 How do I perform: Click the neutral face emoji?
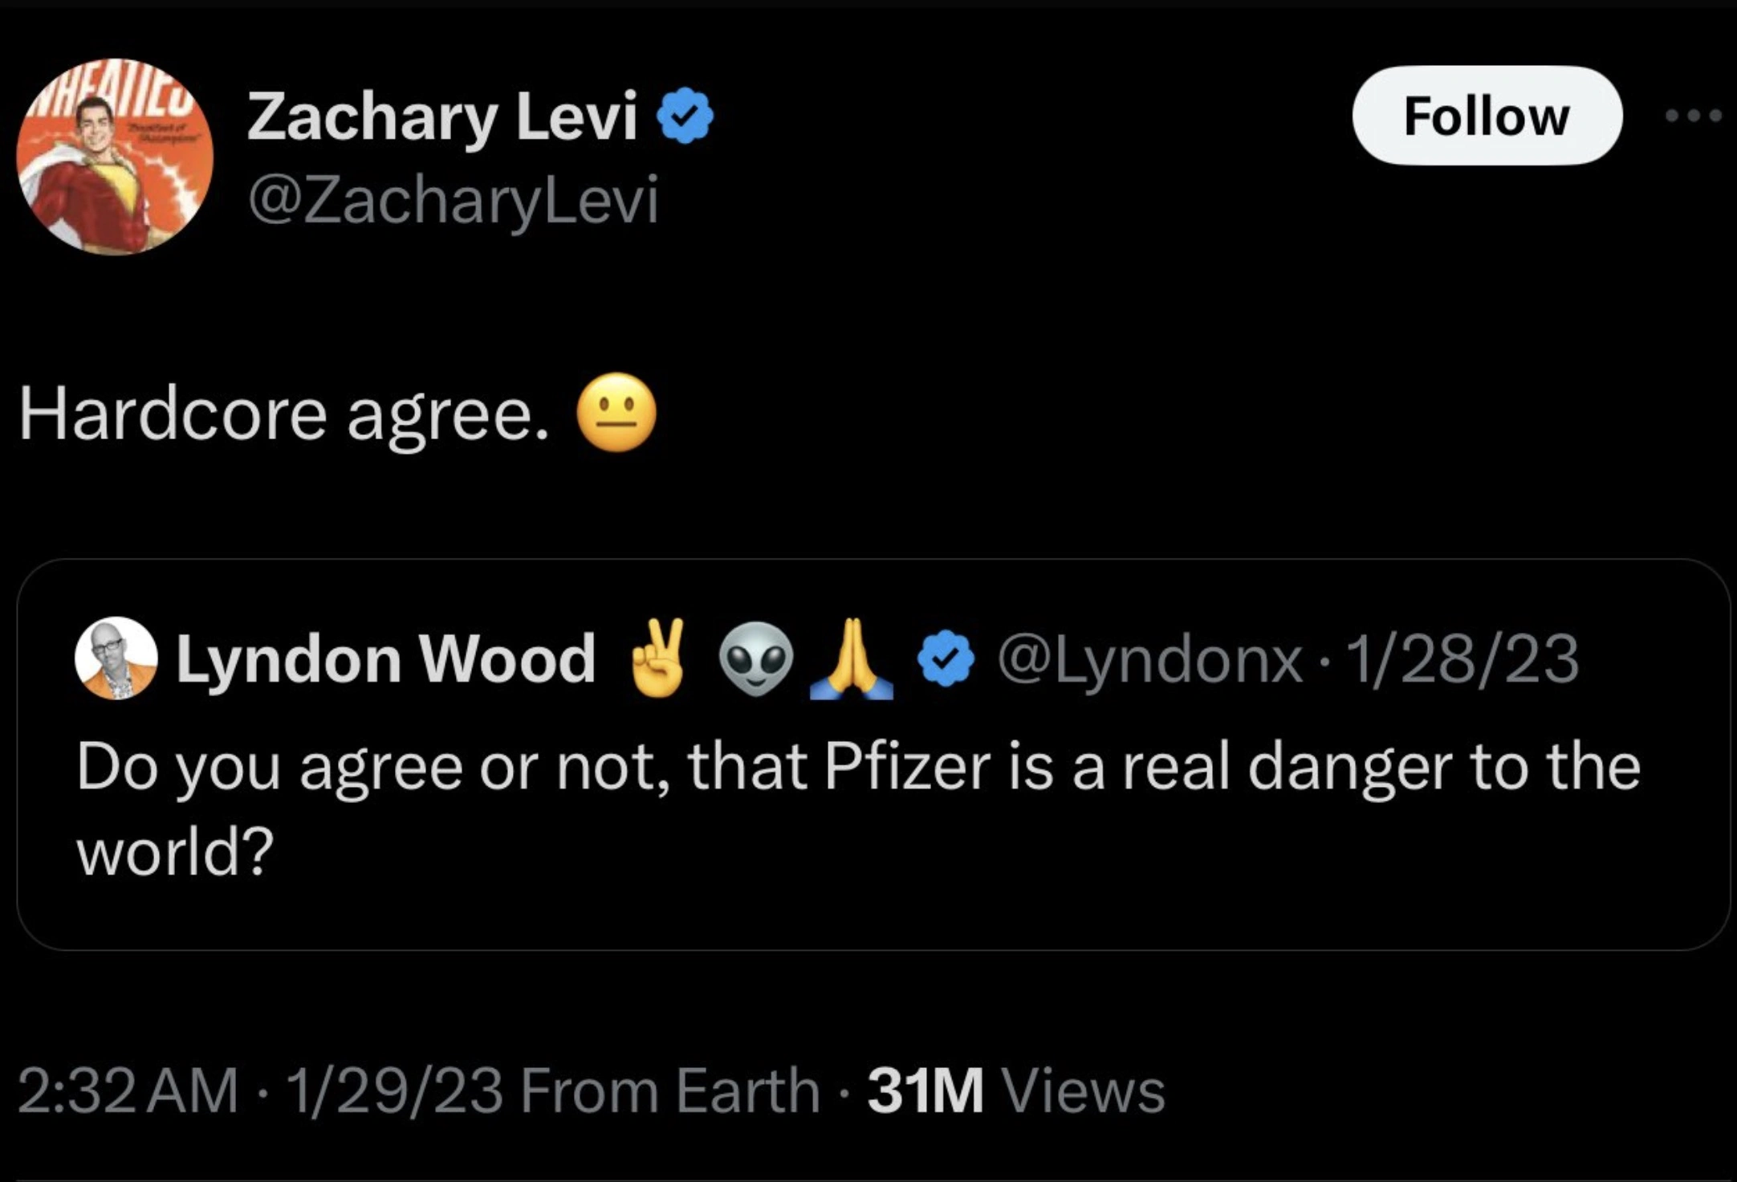pyautogui.click(x=616, y=413)
